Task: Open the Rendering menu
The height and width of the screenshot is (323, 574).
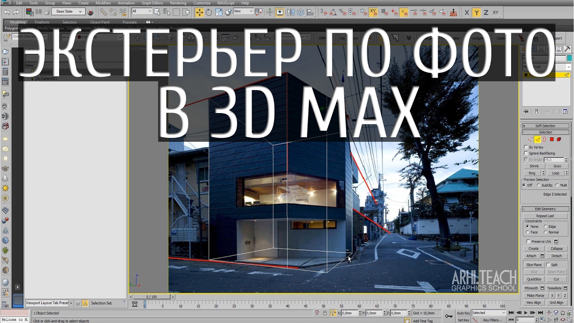Action: (178, 3)
